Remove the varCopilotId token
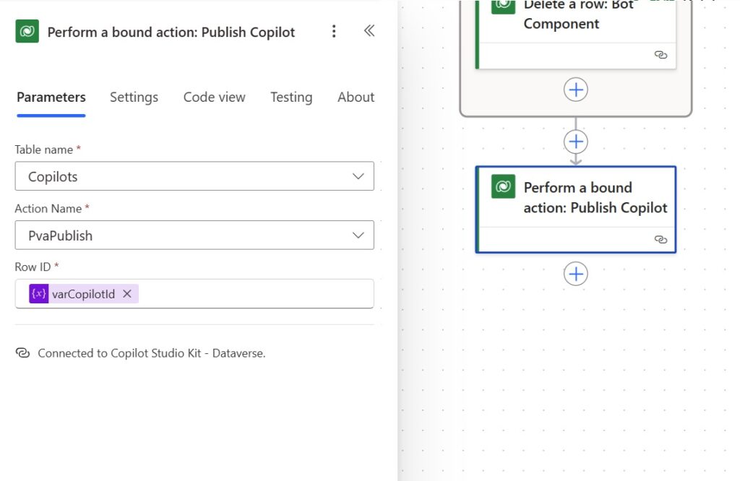 coord(127,294)
